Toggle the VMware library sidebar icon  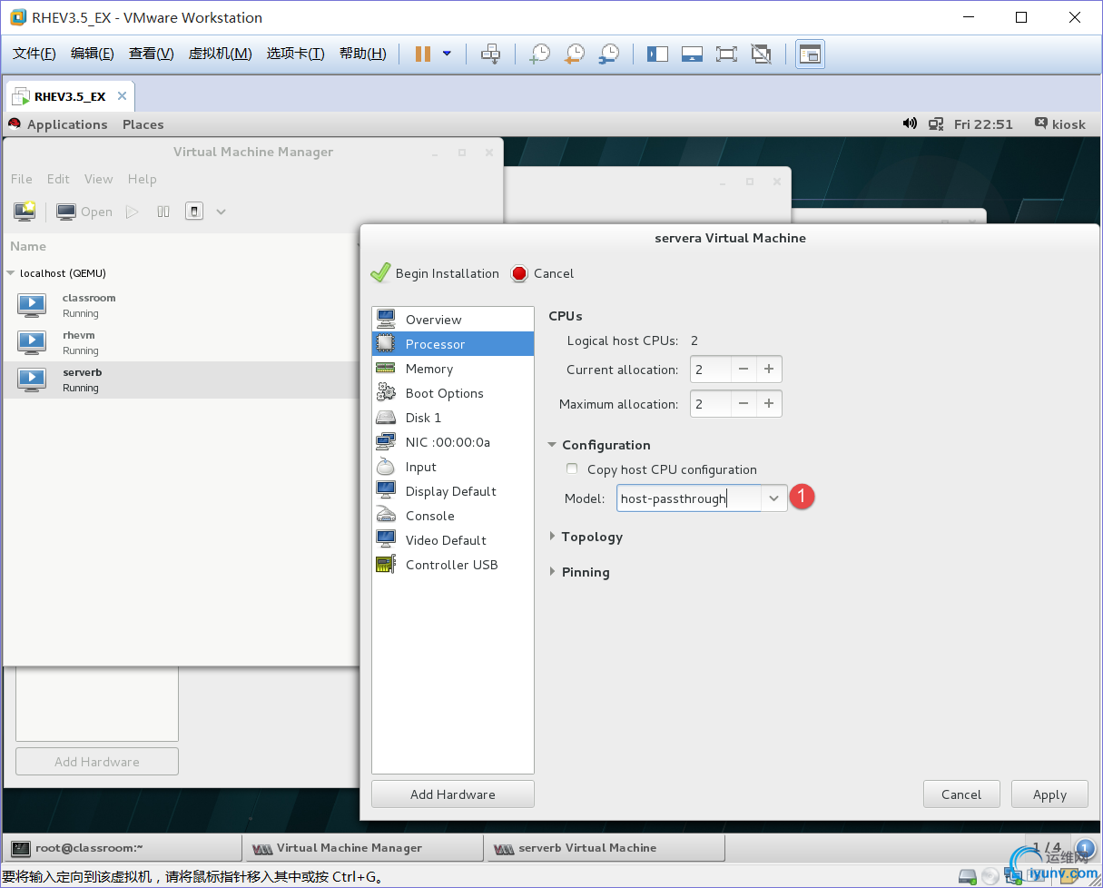point(657,54)
